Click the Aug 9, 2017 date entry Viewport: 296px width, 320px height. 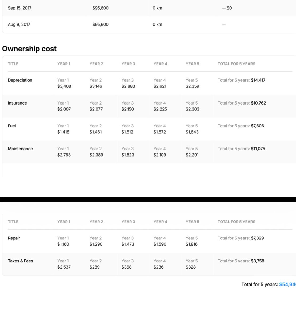[x=19, y=25]
